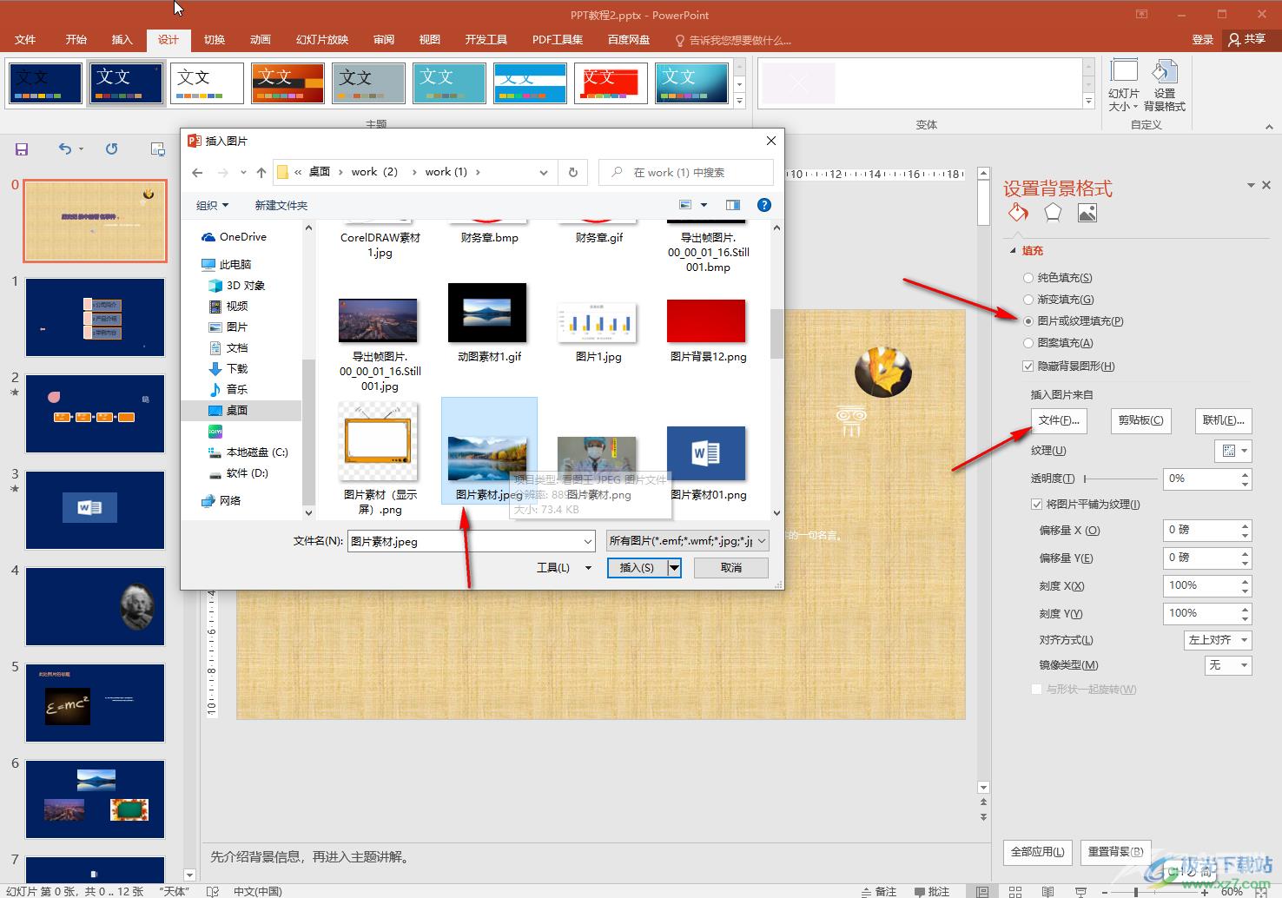
Task: Switch to the 视图 ribbon tab
Action: (430, 40)
